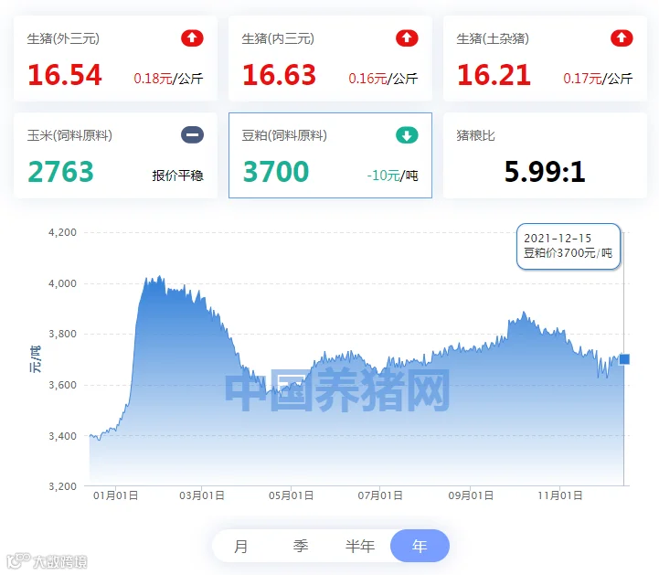The image size is (659, 575).
Task: Click the 3,800 y-axis label
Action: [x=63, y=335]
